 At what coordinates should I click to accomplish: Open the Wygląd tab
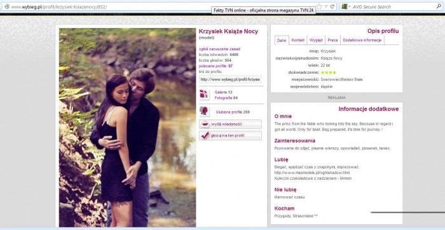316,40
